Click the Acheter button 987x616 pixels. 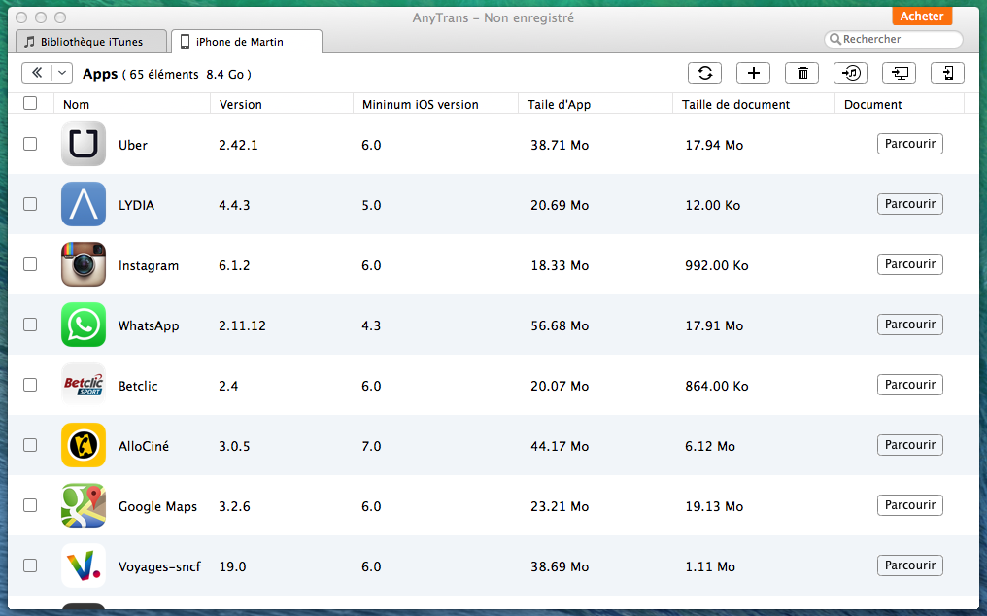click(x=921, y=16)
